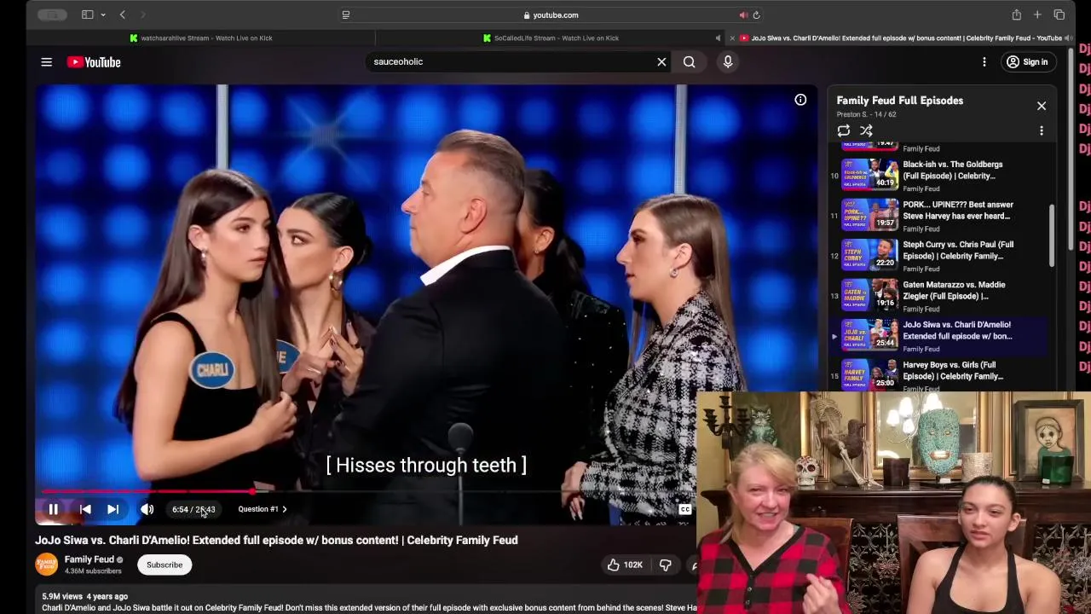
Task: Mute tab audio from address bar
Action: click(x=743, y=14)
